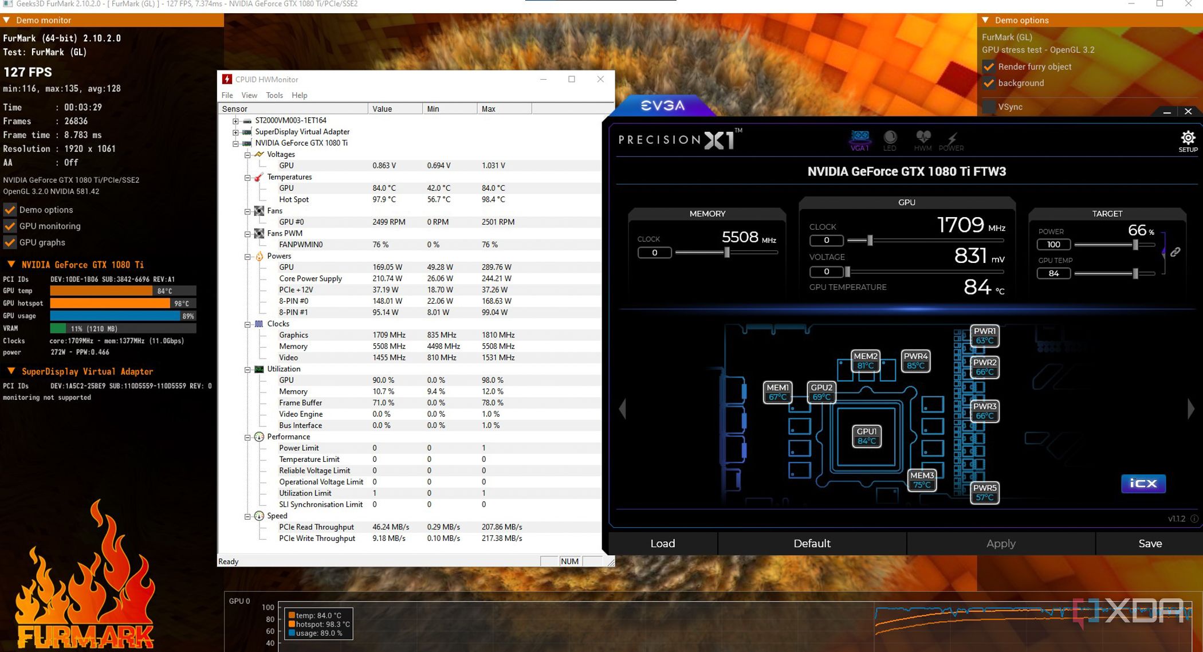Click the right arrow on the iCX sensor view
The height and width of the screenshot is (652, 1203).
[x=1191, y=409]
